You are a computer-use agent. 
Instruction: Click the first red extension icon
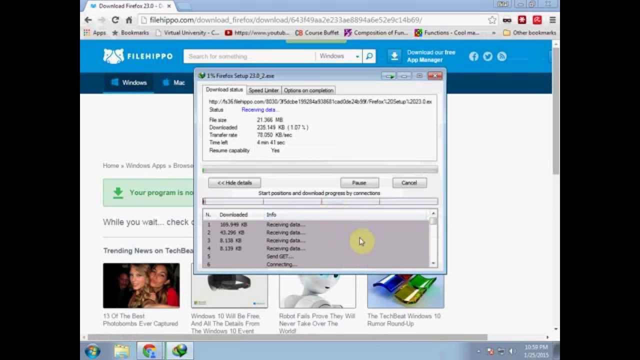click(x=522, y=20)
